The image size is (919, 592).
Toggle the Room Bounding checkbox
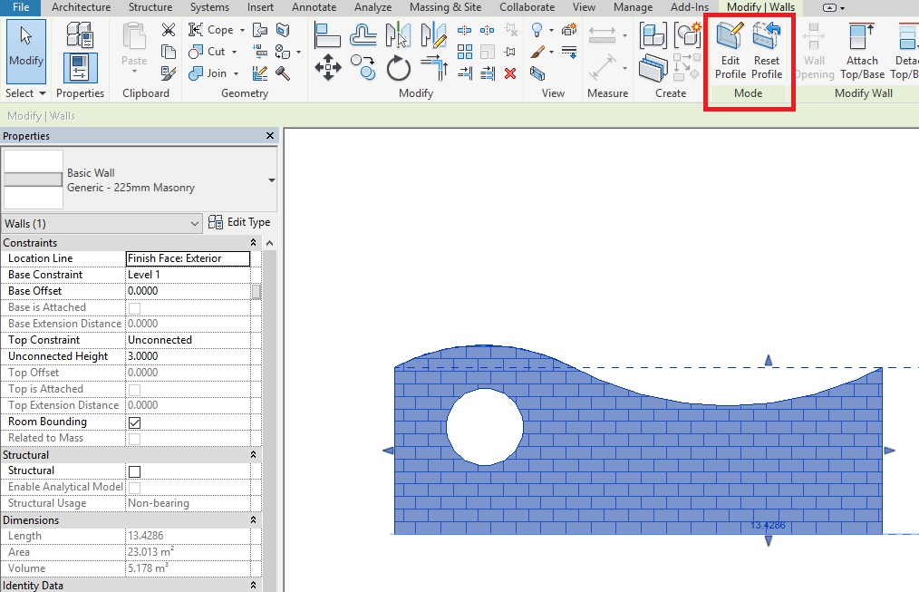point(135,422)
